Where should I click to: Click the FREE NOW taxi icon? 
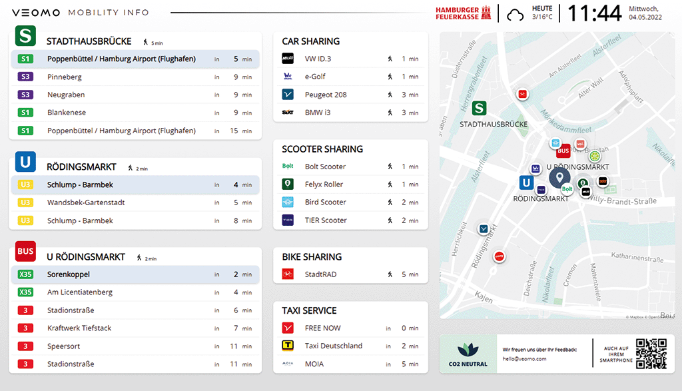[288, 328]
